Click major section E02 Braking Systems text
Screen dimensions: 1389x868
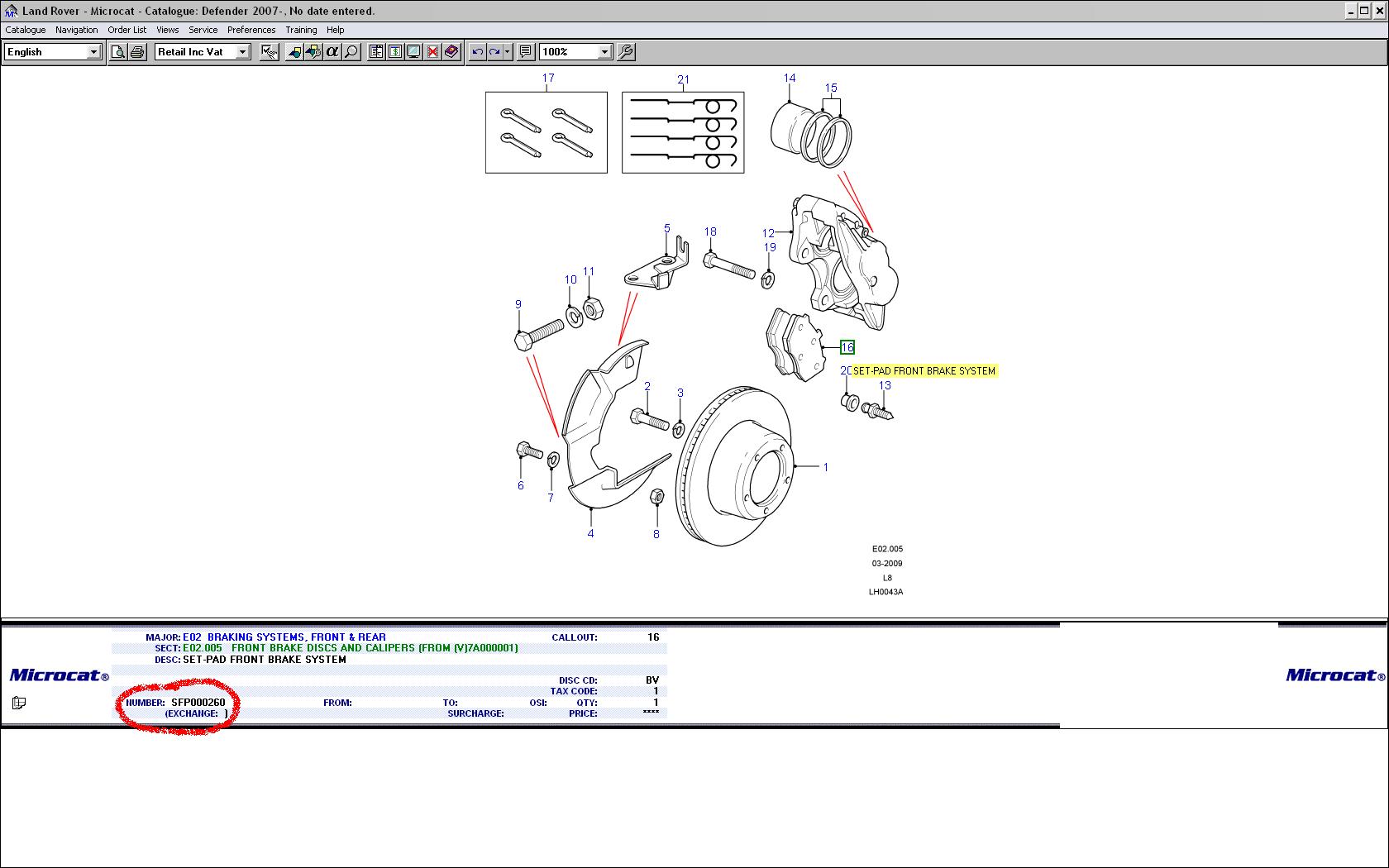(284, 637)
